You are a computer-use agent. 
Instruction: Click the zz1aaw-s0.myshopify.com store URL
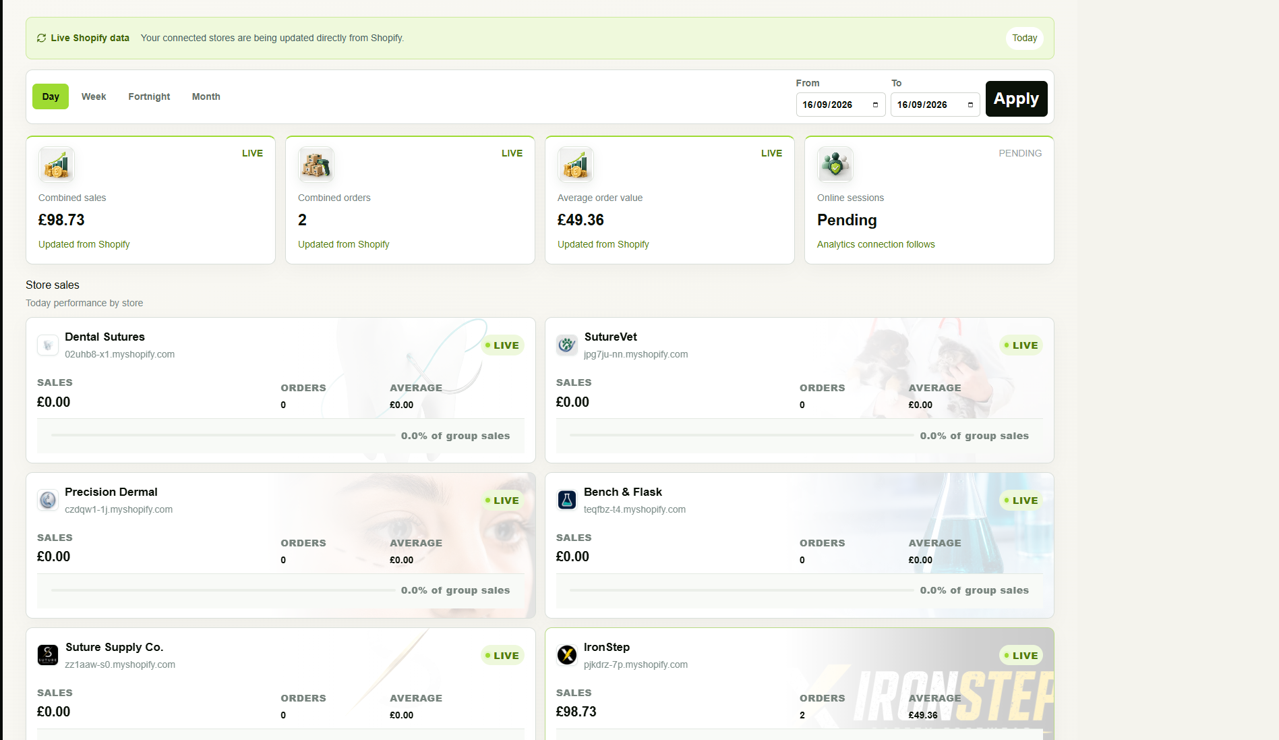[120, 664]
